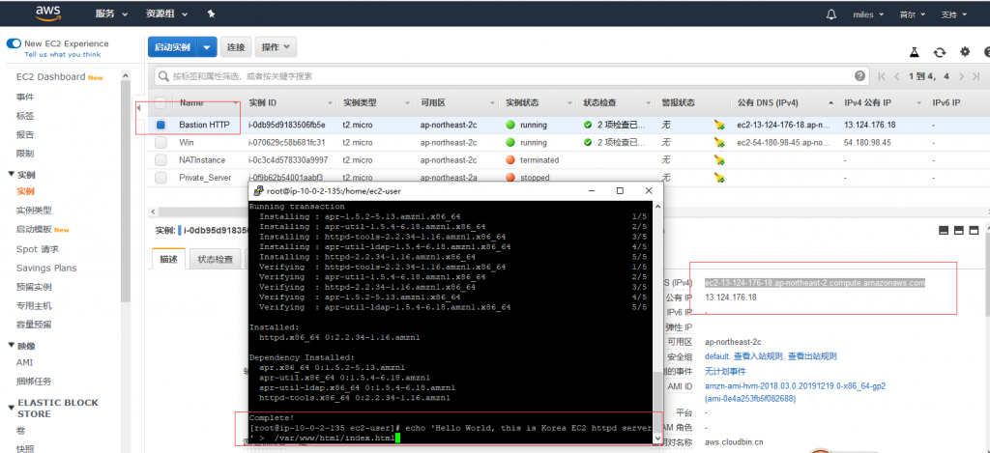Go to previous page of instances
Viewport: 990px width, 453px height.
(896, 76)
